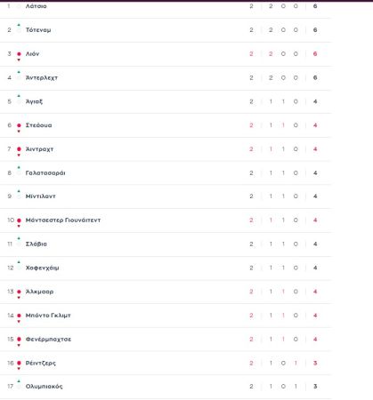Viewport: 373px width, 400px height.
Task: Click the red dot beside Μάντσεστερ Γιουνάιτεντ
Action: pos(19,220)
